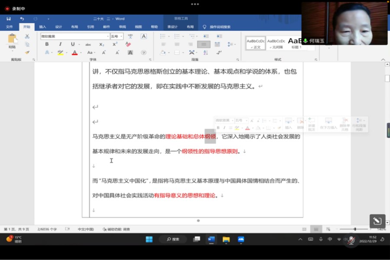Select the Cut scissors icon
390x260 pixels.
27,36
